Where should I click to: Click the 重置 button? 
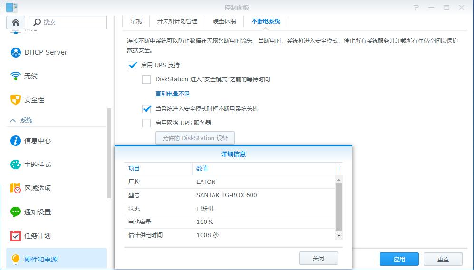(x=443, y=259)
